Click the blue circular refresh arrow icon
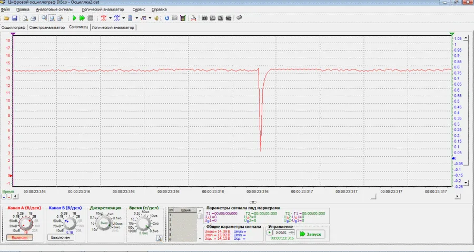The image size is (474, 252). click(x=167, y=18)
